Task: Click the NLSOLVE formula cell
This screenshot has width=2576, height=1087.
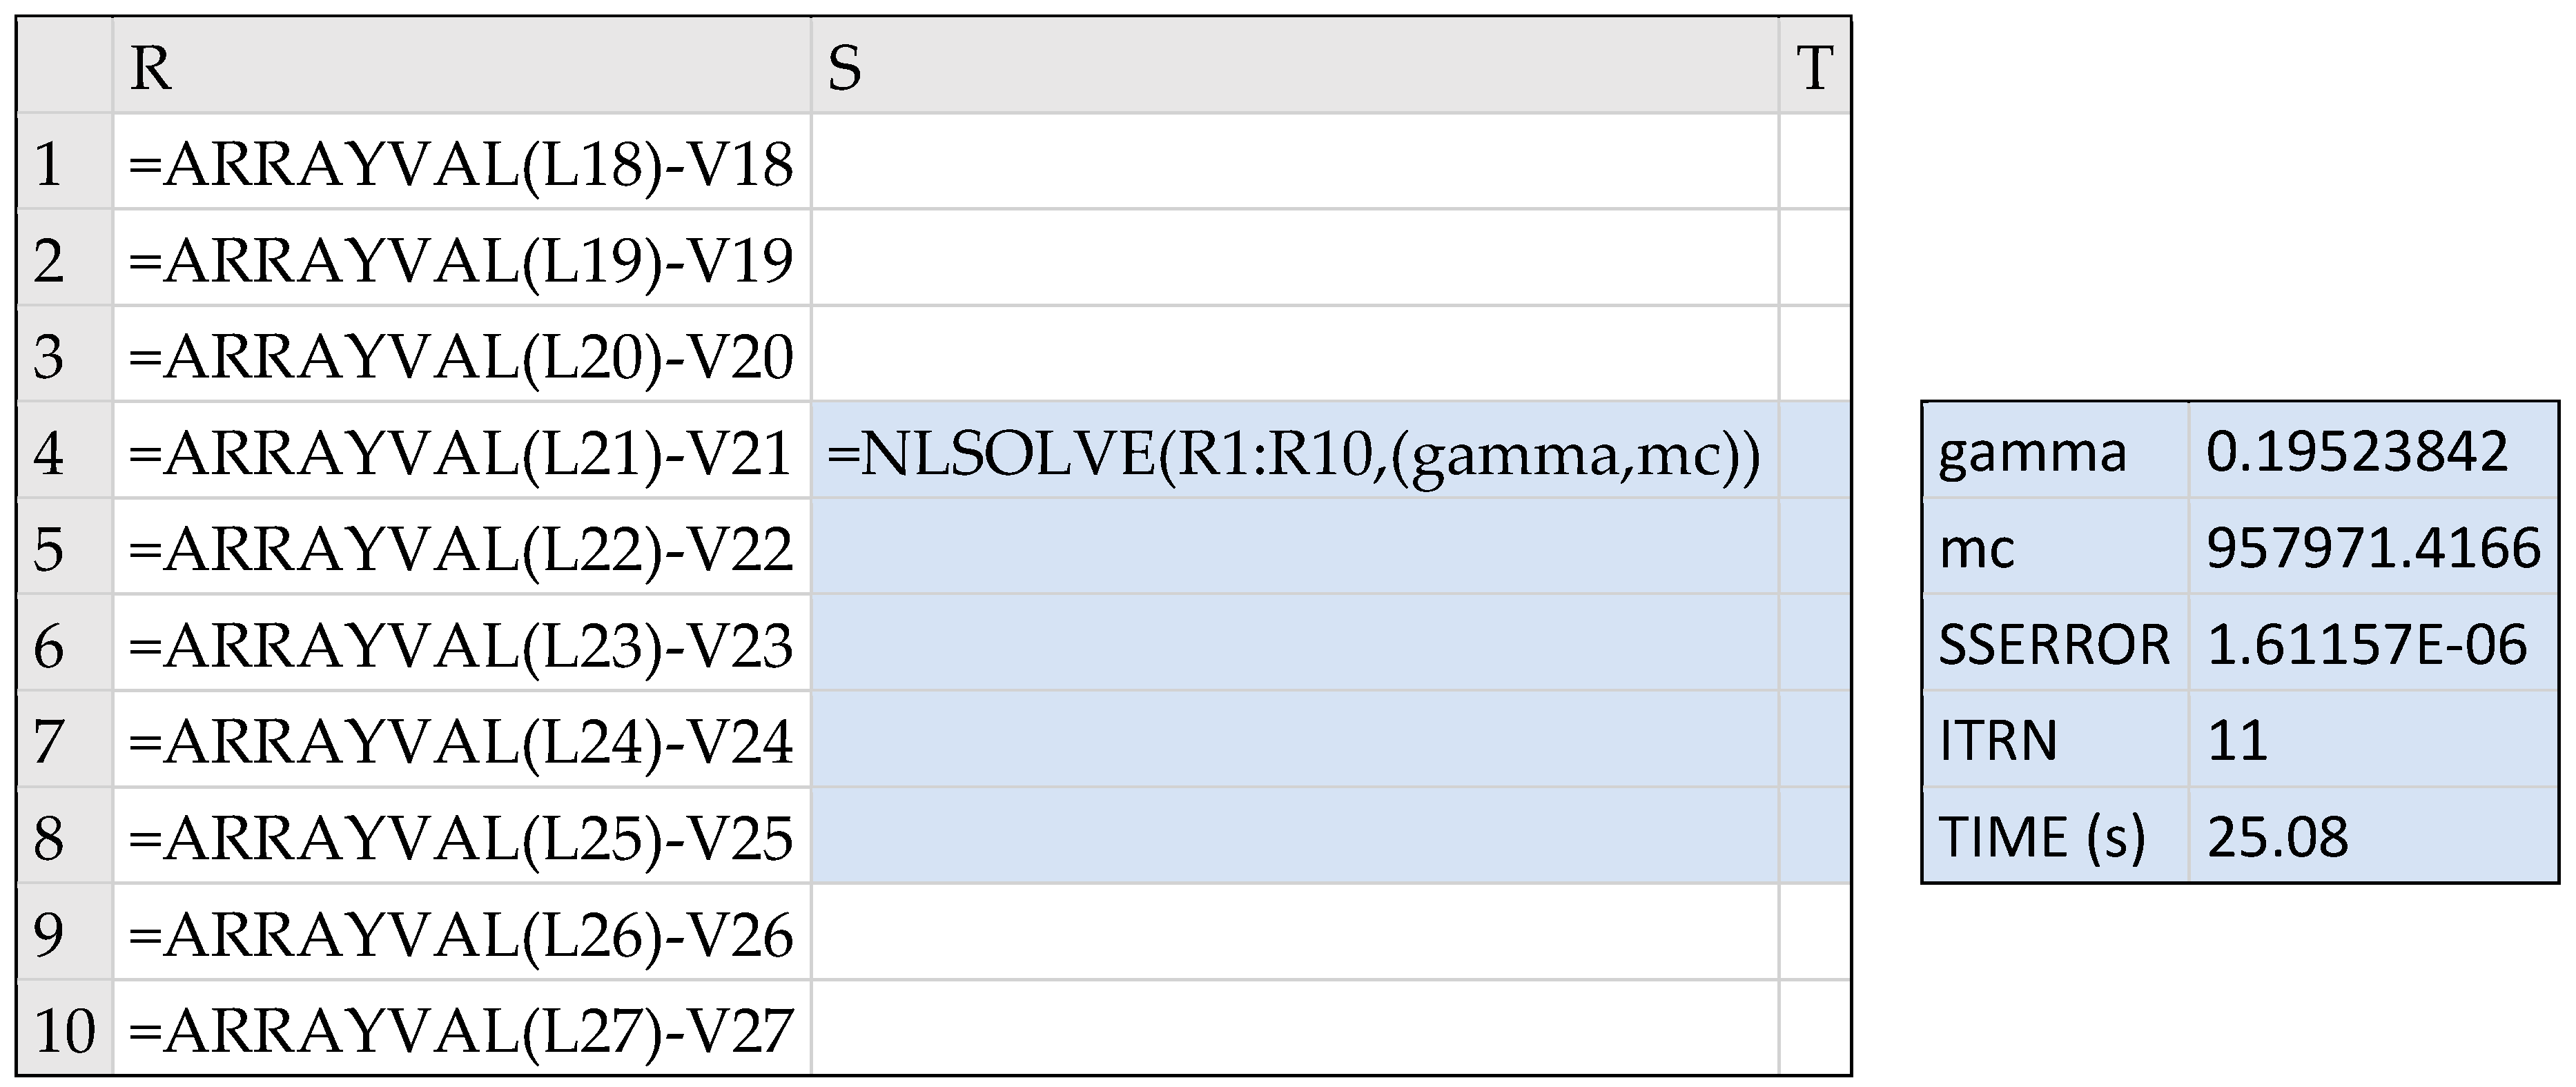Action: click(1294, 452)
